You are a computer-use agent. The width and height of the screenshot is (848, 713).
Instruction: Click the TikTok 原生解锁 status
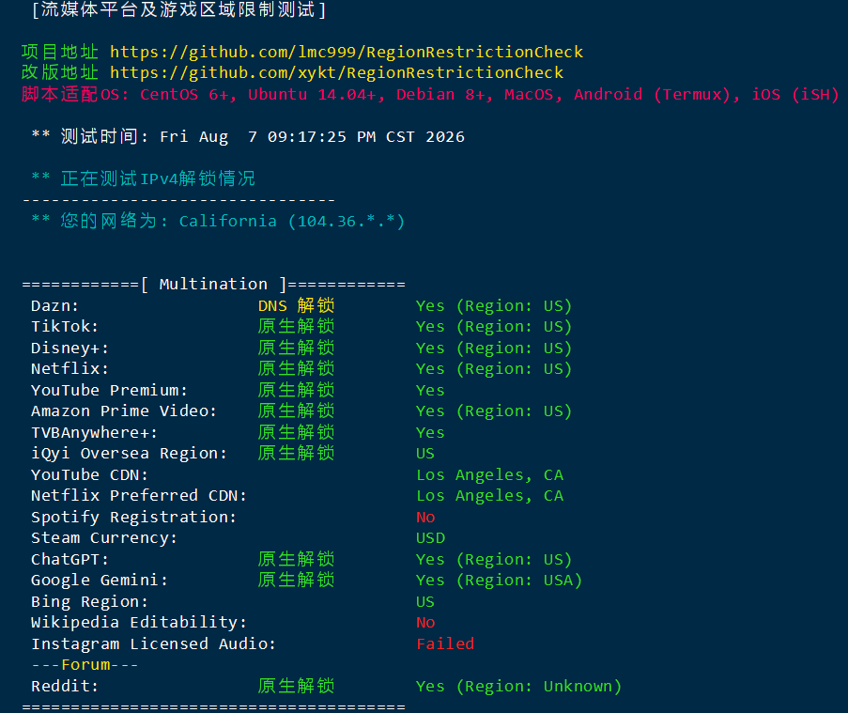tap(297, 326)
